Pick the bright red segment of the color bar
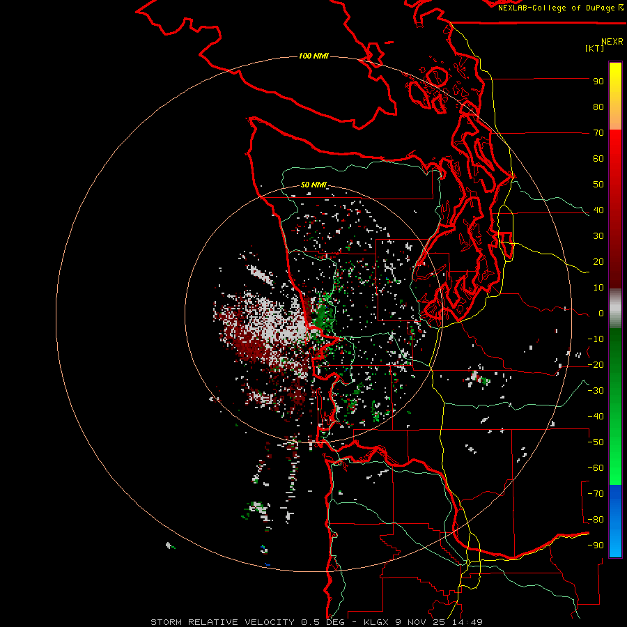The image size is (627, 627). [615, 140]
